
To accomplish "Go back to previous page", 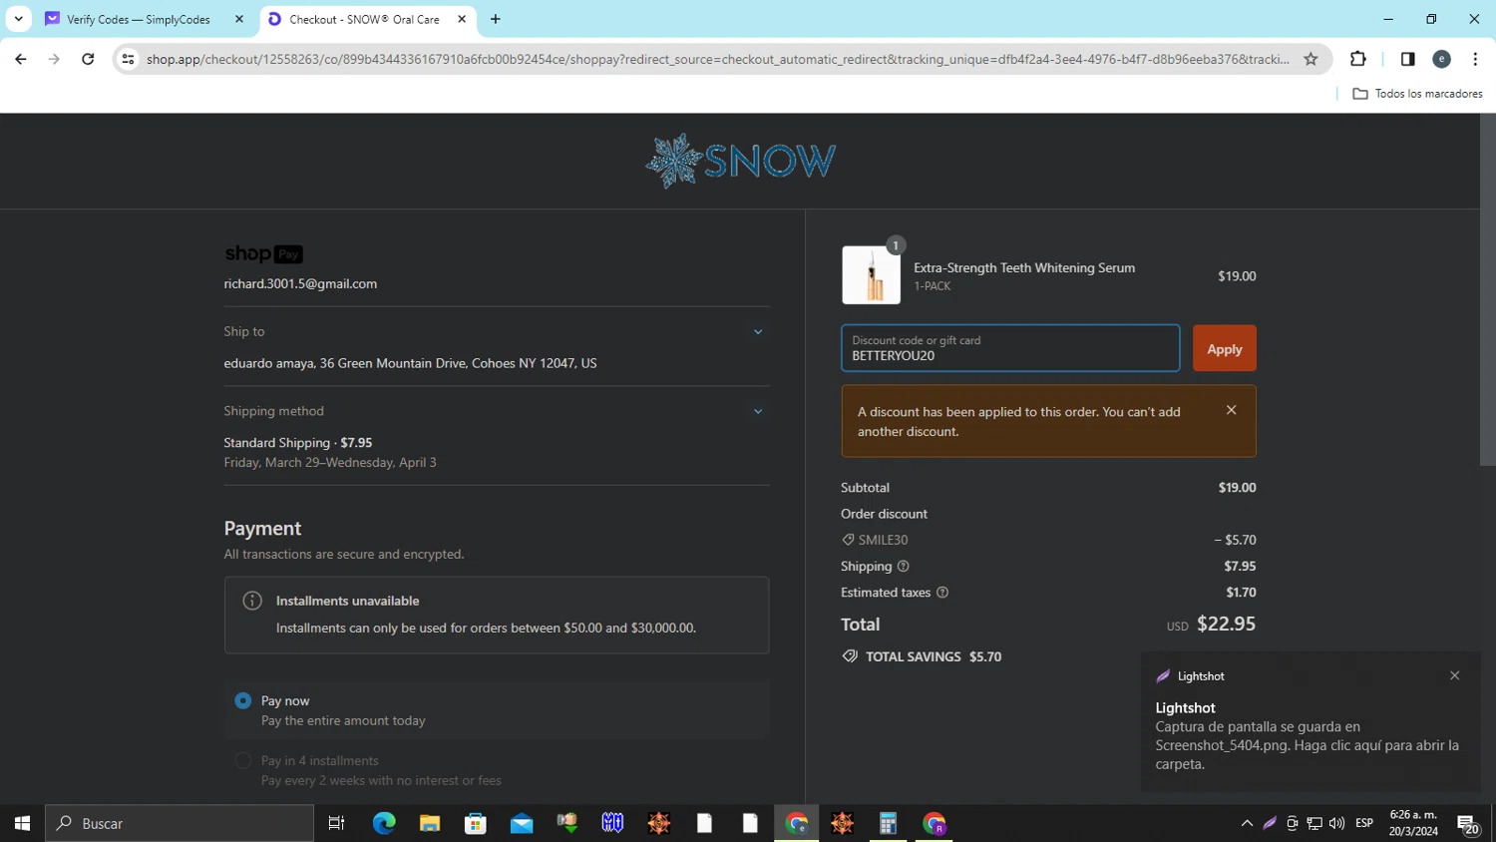I will click(21, 59).
